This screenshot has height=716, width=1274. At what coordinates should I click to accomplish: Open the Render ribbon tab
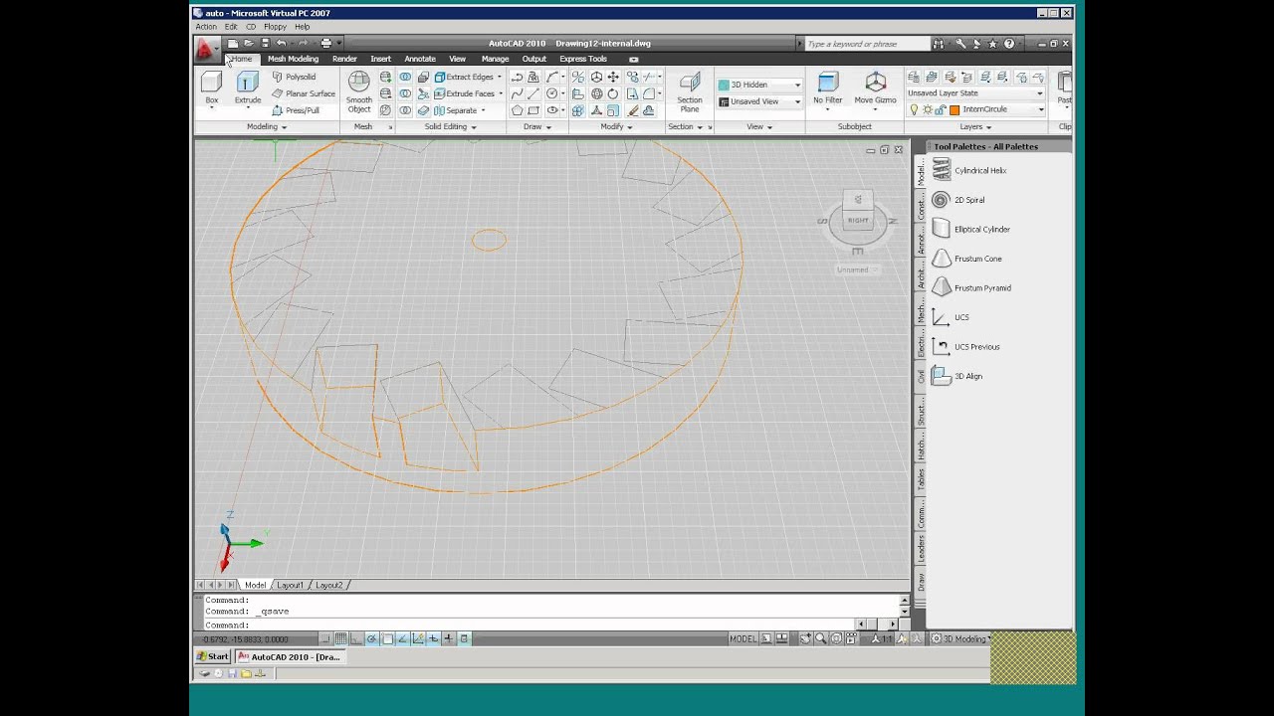click(x=344, y=59)
